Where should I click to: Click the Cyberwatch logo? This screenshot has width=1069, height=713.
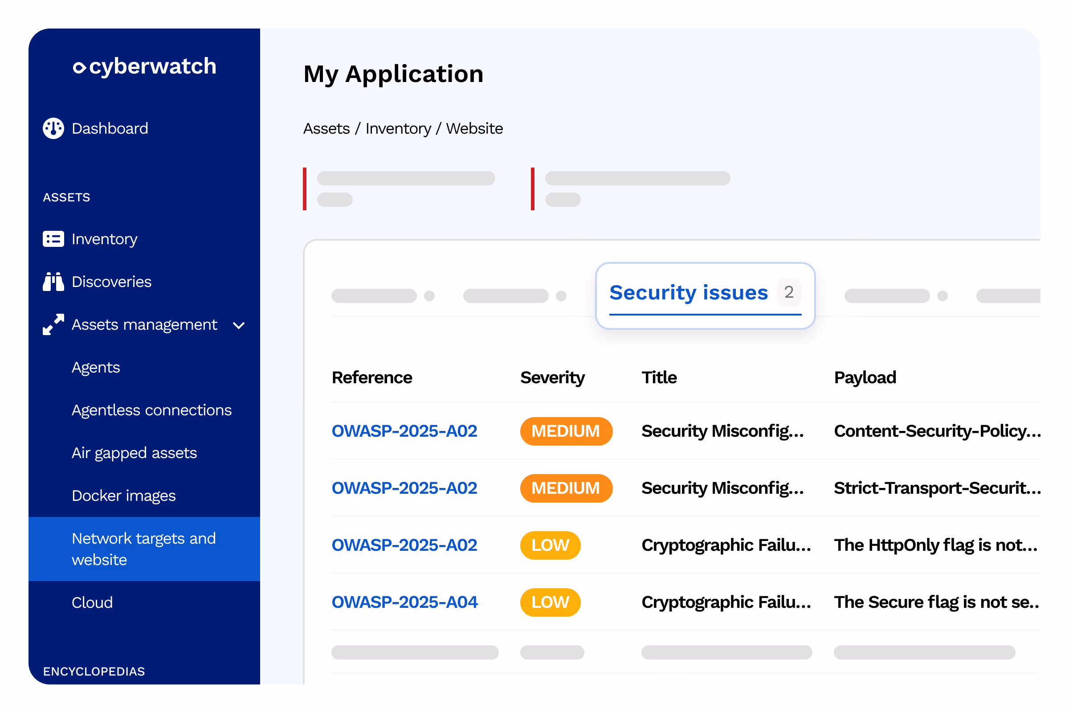click(x=144, y=67)
